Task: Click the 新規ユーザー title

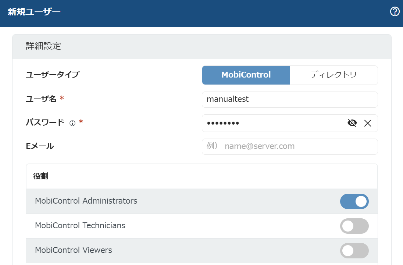Action: pos(34,12)
